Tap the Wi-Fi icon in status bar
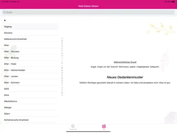177x133 pixels. click(x=165, y=2)
